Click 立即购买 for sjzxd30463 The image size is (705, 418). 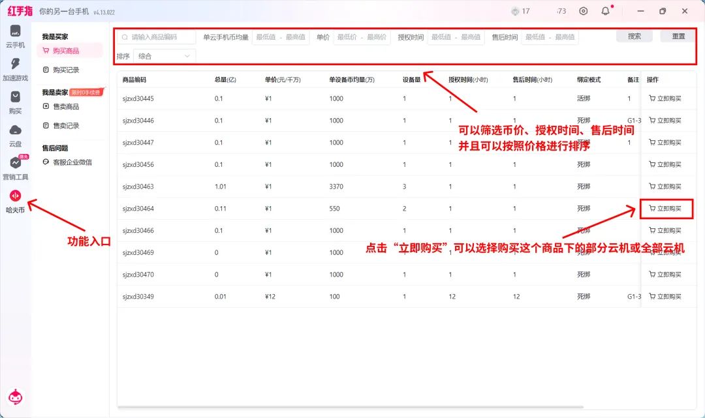pos(665,187)
